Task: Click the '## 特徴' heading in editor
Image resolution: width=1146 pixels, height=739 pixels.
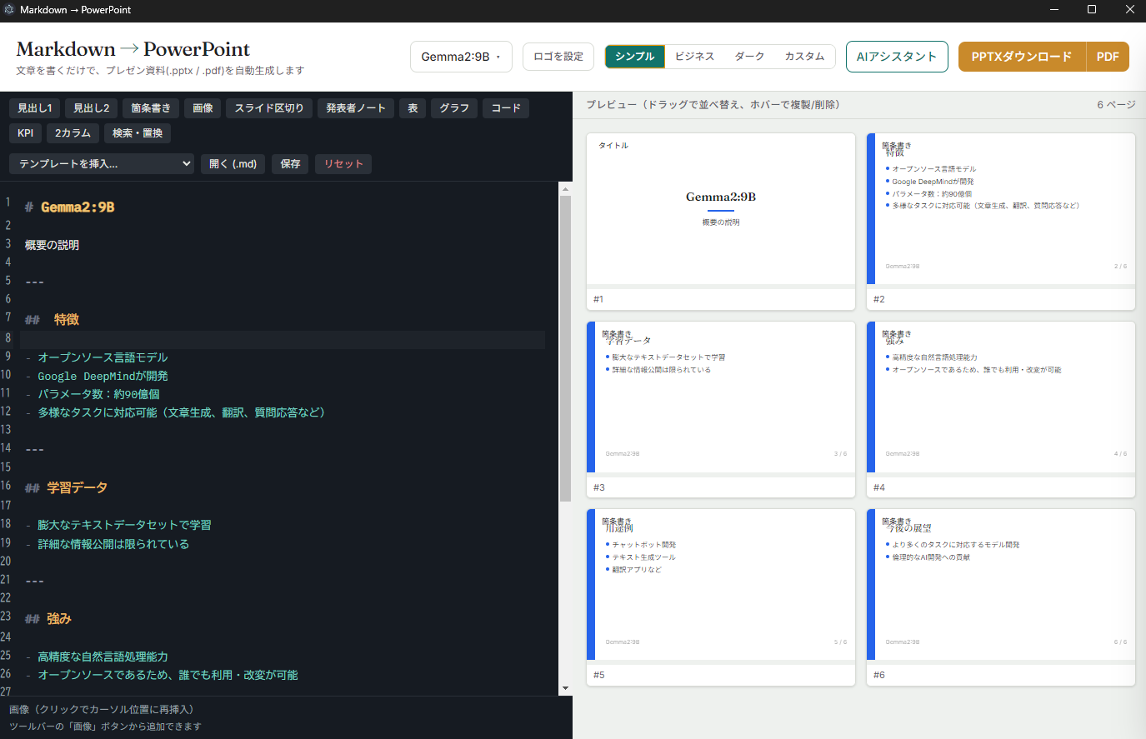Action: (53, 320)
